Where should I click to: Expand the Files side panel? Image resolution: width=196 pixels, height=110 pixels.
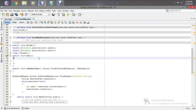tap(2, 50)
